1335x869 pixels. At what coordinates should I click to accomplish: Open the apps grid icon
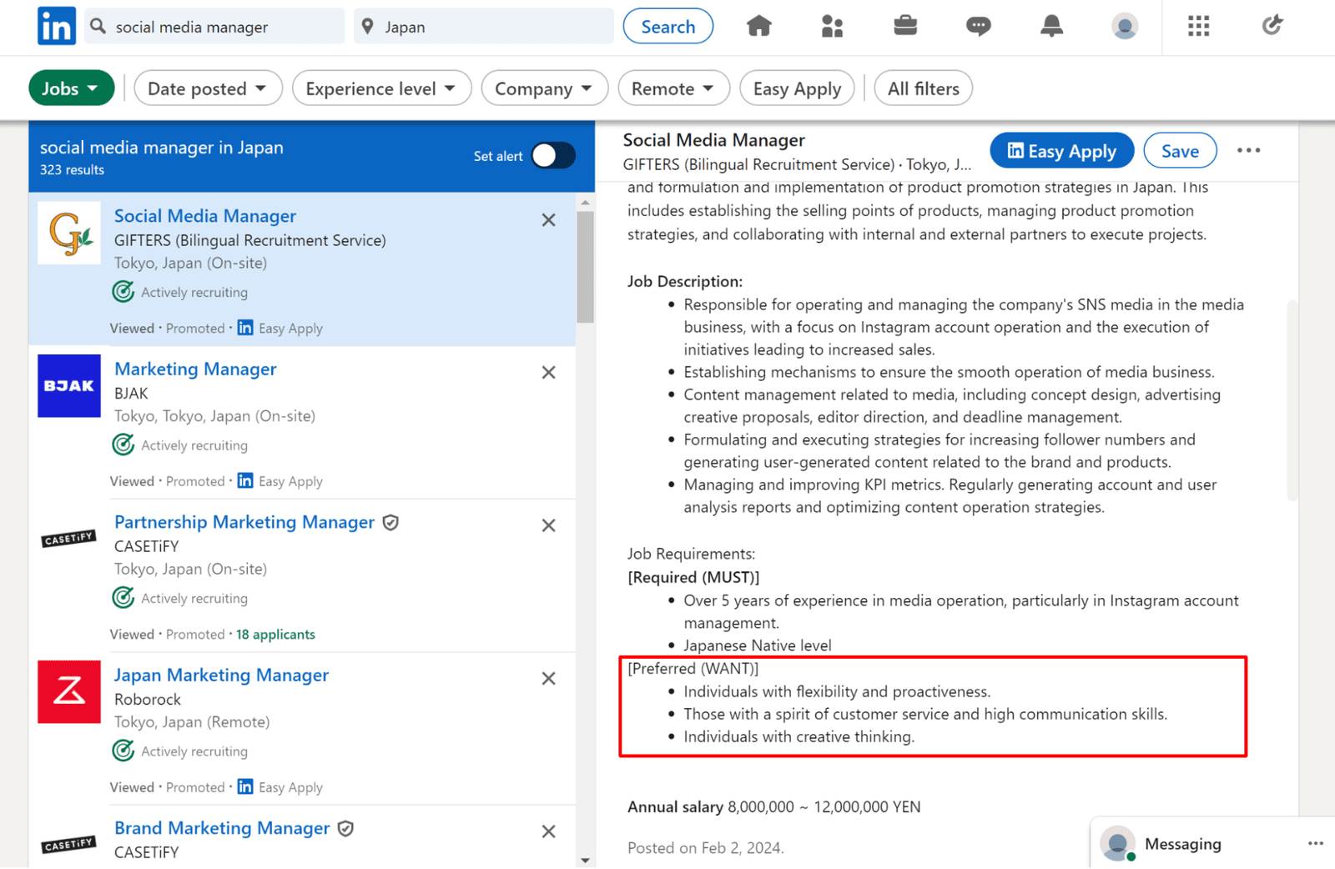[x=1198, y=27]
